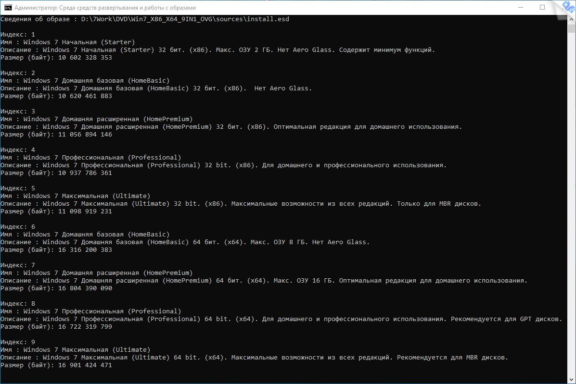Viewport: 576px width, 384px height.
Task: Click the "Индекс: 8" line
Action: 18,304
